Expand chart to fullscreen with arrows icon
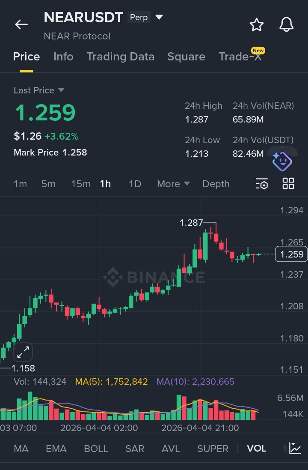 point(23,352)
